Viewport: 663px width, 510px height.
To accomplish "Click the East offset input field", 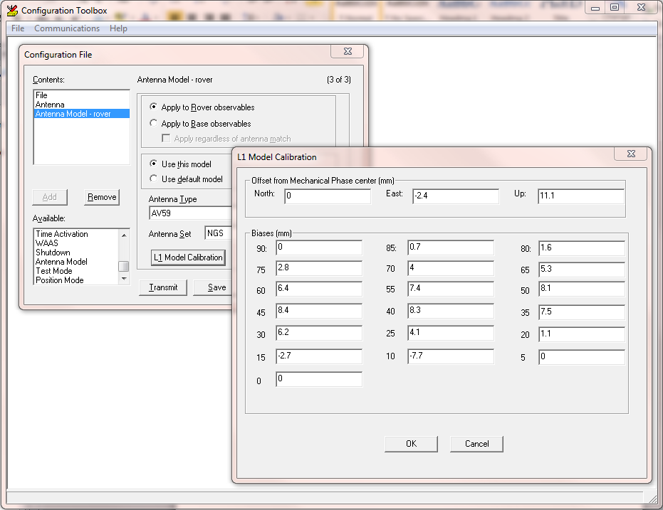I will (455, 196).
